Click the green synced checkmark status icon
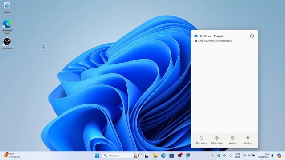The width and height of the screenshot is (285, 160). tap(196, 41)
